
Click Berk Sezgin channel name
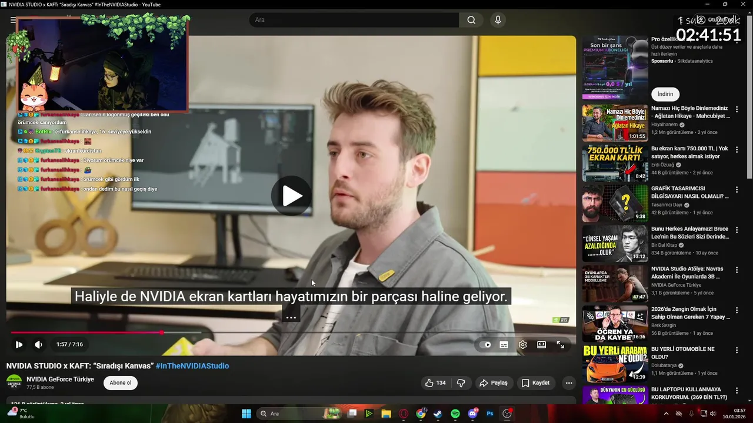(x=664, y=325)
